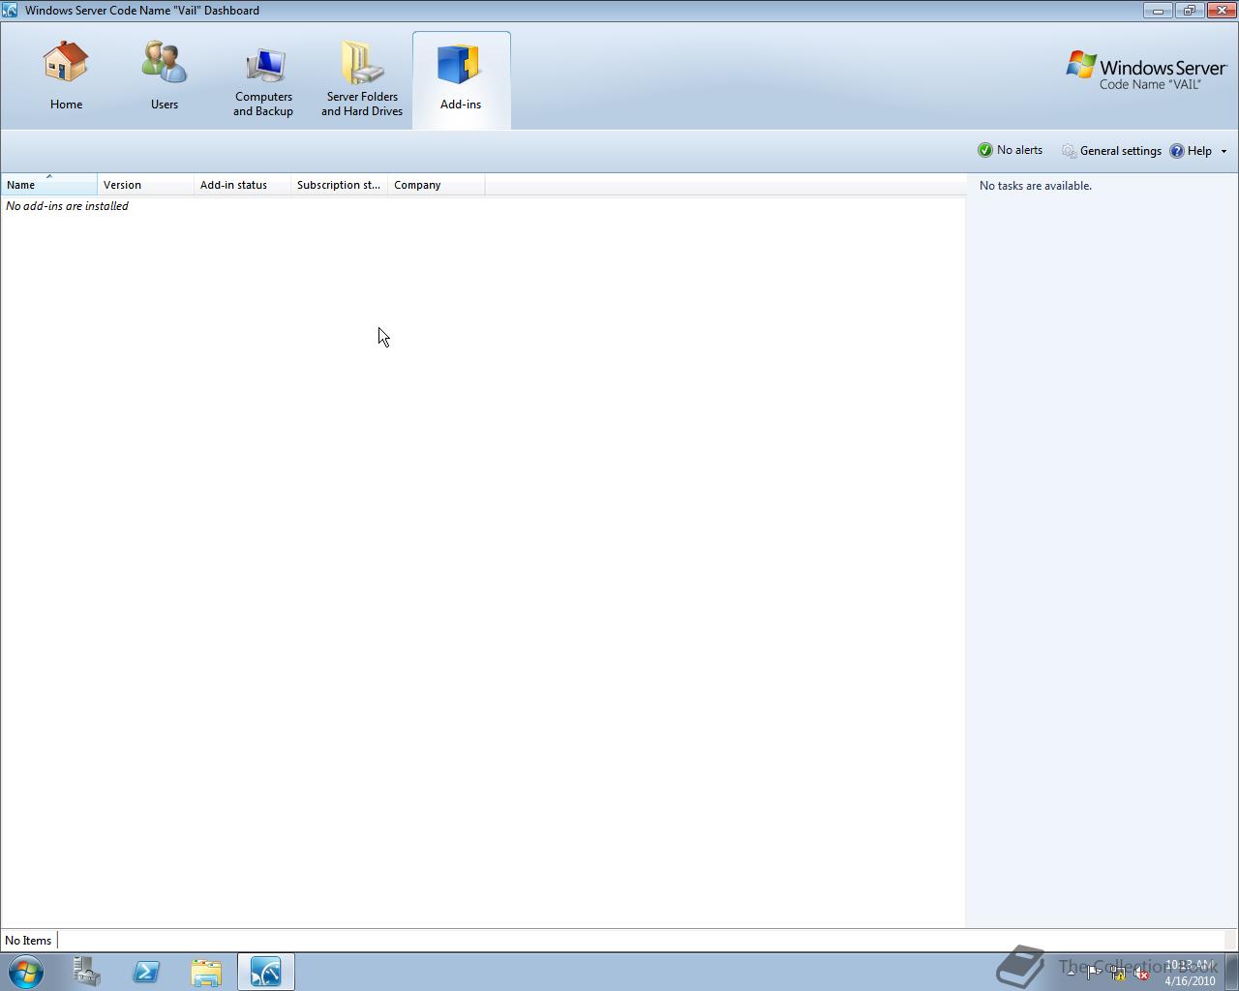The image size is (1239, 991).
Task: Click the network warning tray icon
Action: tap(1118, 973)
